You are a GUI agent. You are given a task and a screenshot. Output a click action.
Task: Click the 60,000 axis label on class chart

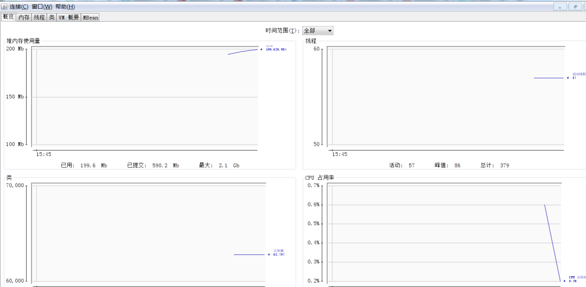pos(15,281)
